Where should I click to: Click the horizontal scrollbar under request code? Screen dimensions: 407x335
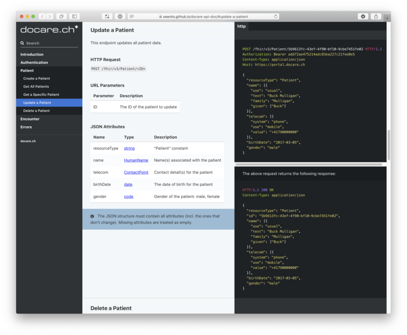[x=308, y=164]
